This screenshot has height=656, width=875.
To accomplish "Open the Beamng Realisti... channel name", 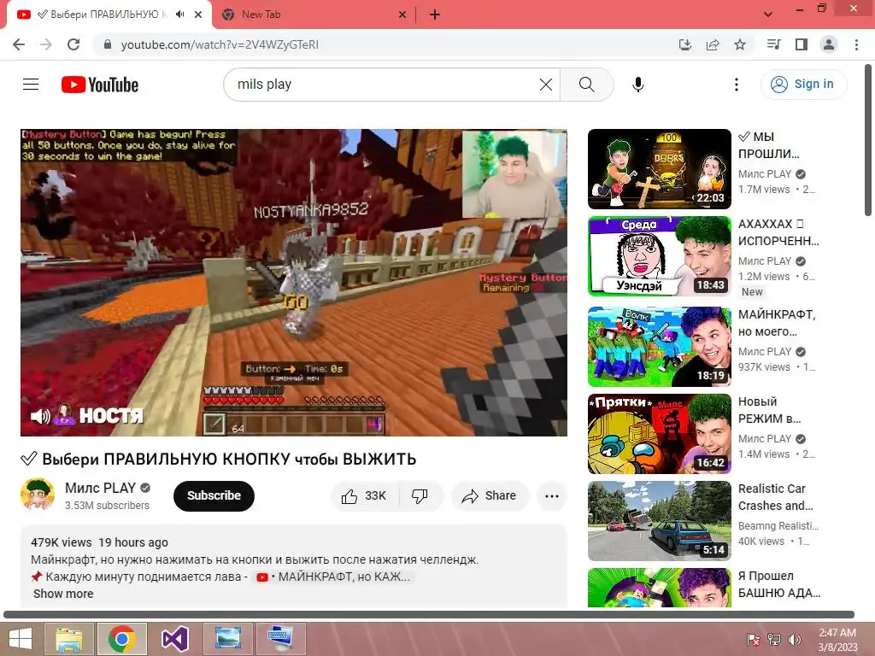I will coord(778,526).
